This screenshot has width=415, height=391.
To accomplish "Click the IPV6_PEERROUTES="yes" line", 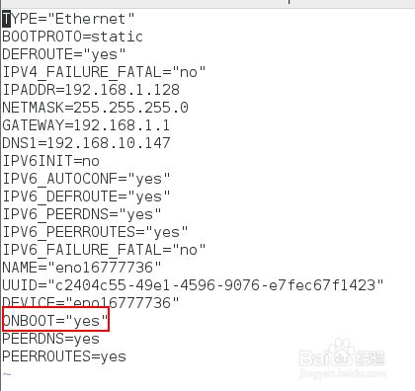I will [95, 232].
